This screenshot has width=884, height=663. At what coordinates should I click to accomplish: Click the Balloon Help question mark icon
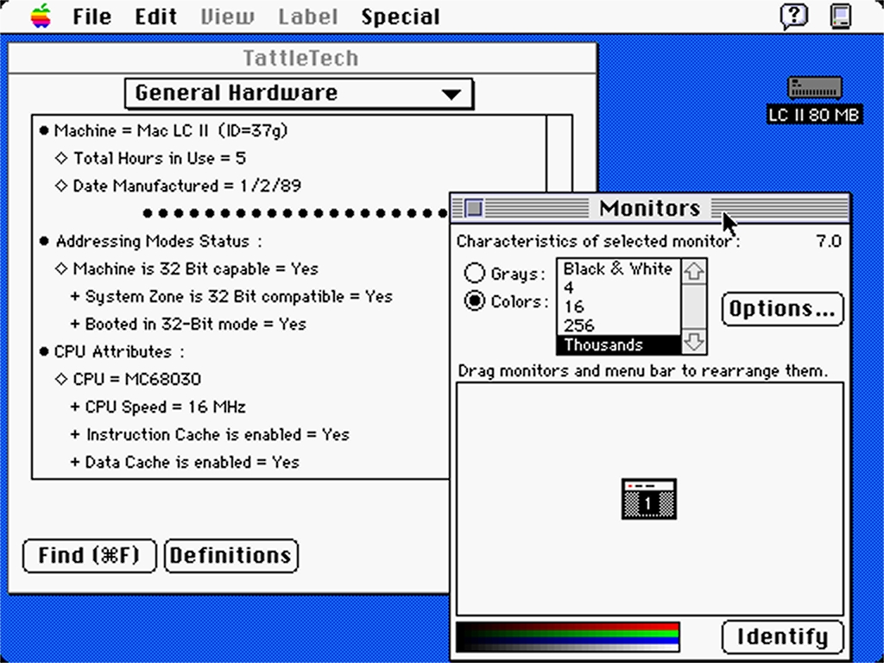tap(792, 15)
